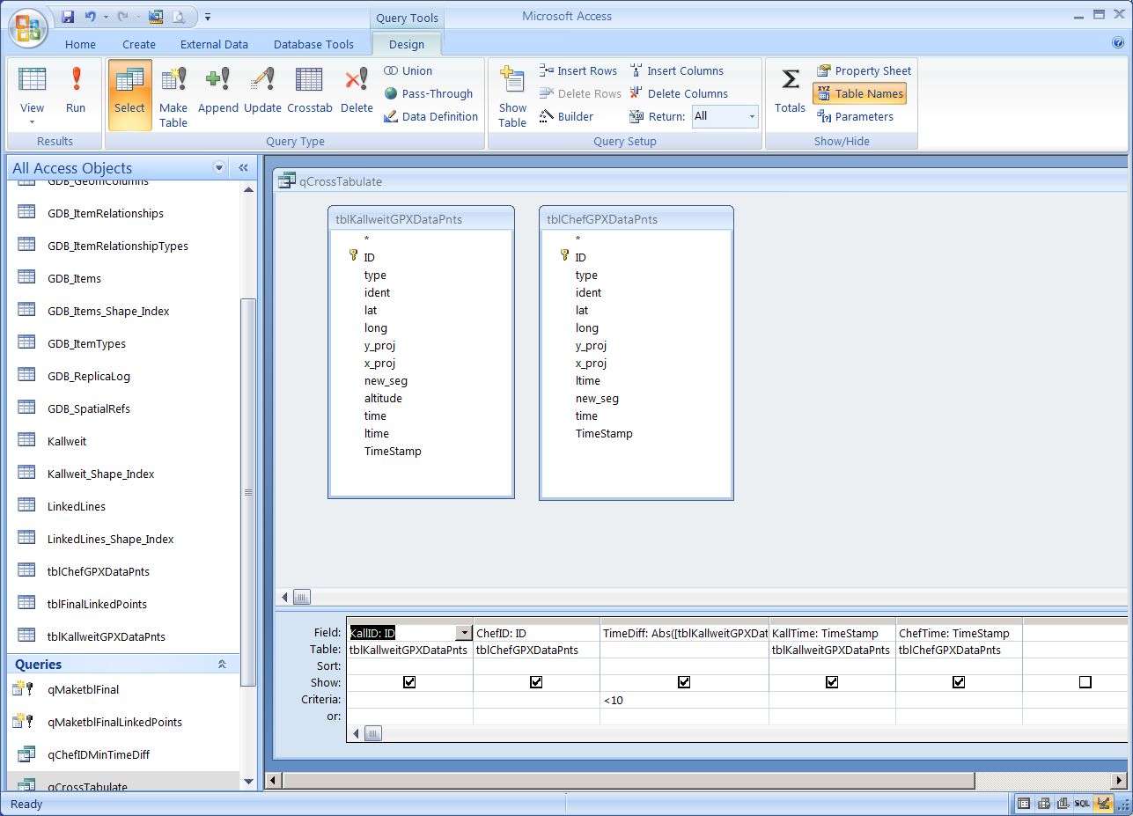Switch to Datasheet view in status bar
The width and height of the screenshot is (1133, 816).
pyautogui.click(x=1024, y=804)
